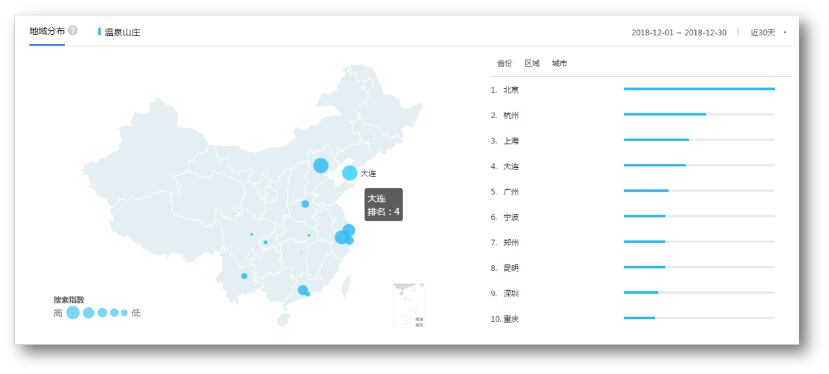
Task: Click the Guangzhou bubble on the map
Action: click(x=302, y=290)
